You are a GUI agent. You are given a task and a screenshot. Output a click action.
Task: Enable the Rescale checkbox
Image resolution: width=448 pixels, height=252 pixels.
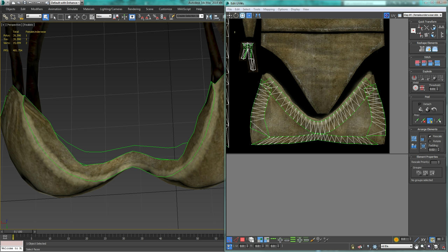pyautogui.click(x=430, y=136)
